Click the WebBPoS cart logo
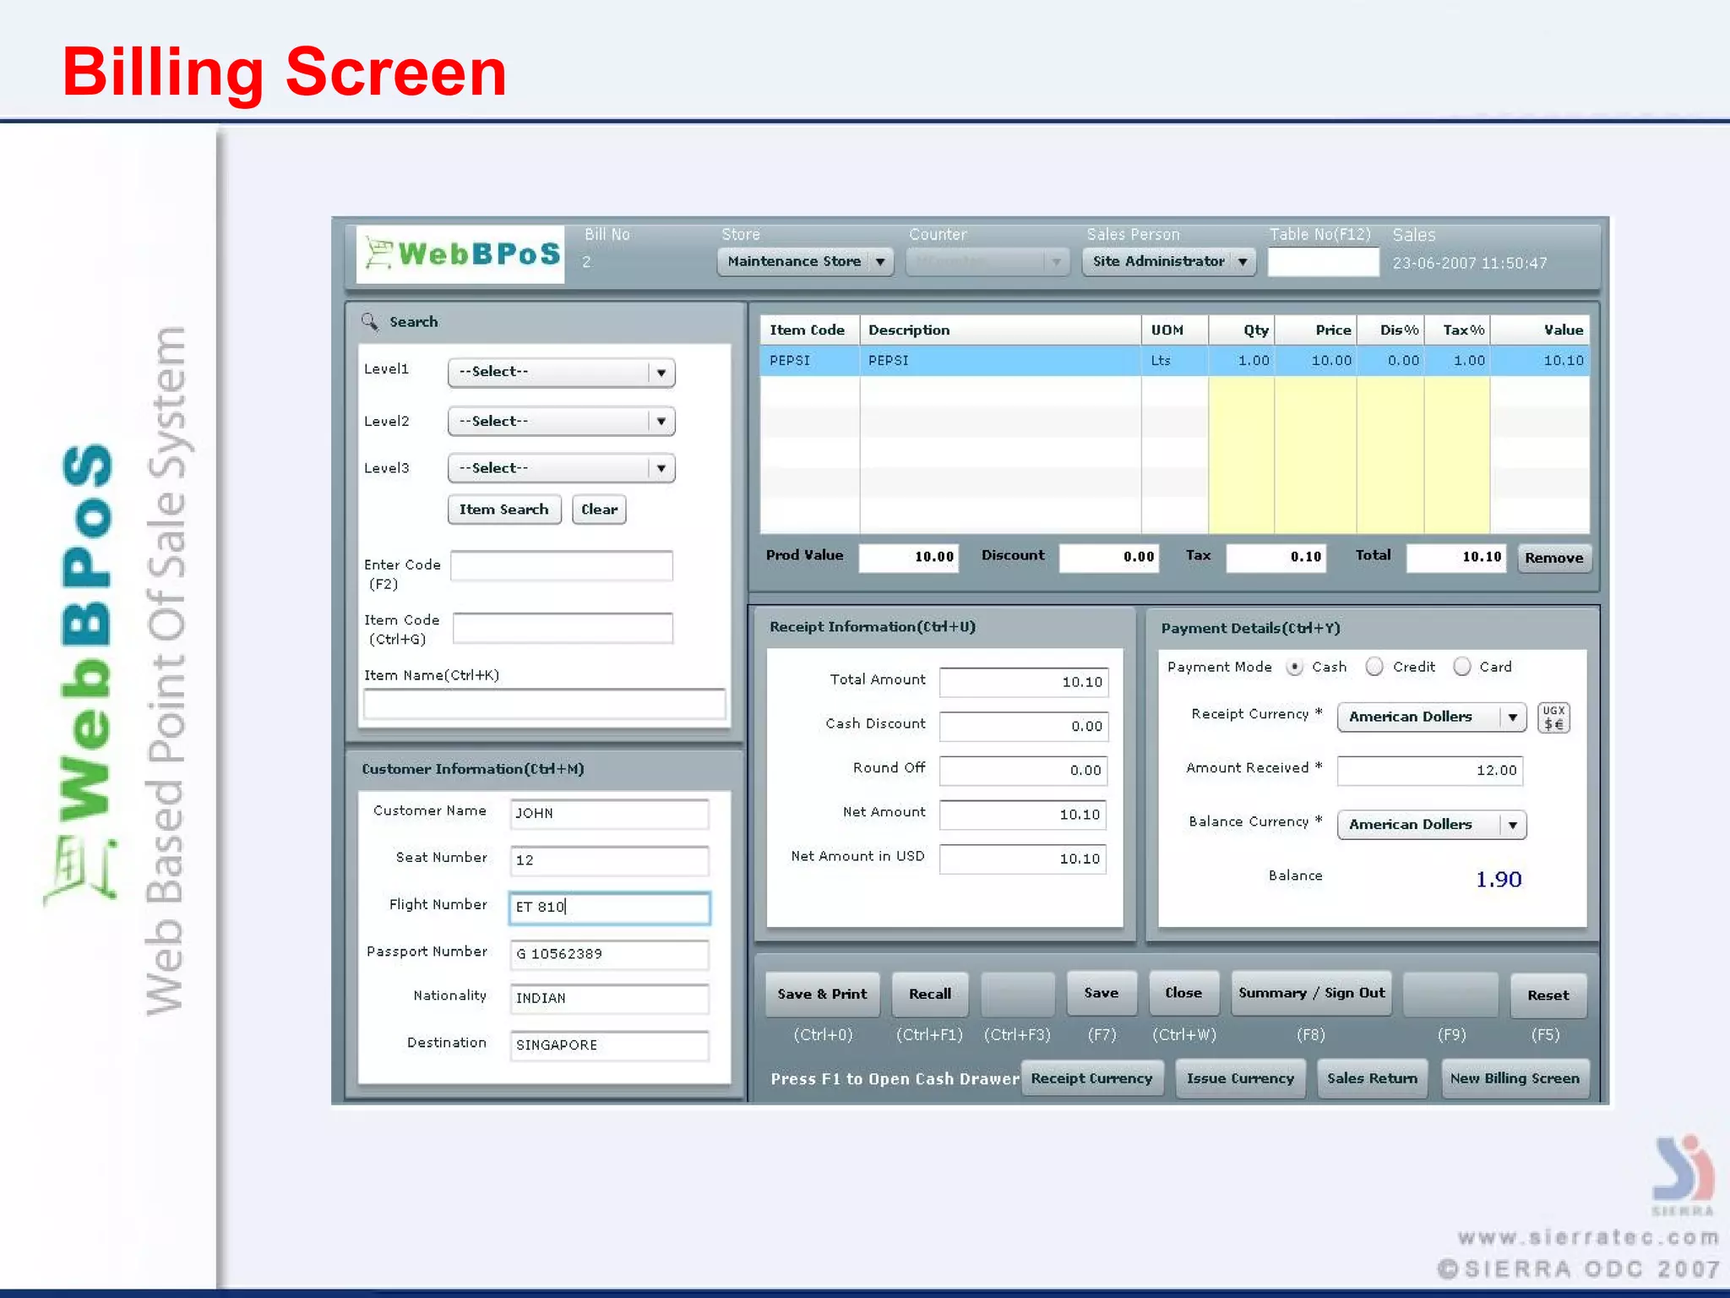This screenshot has width=1730, height=1298. click(460, 254)
